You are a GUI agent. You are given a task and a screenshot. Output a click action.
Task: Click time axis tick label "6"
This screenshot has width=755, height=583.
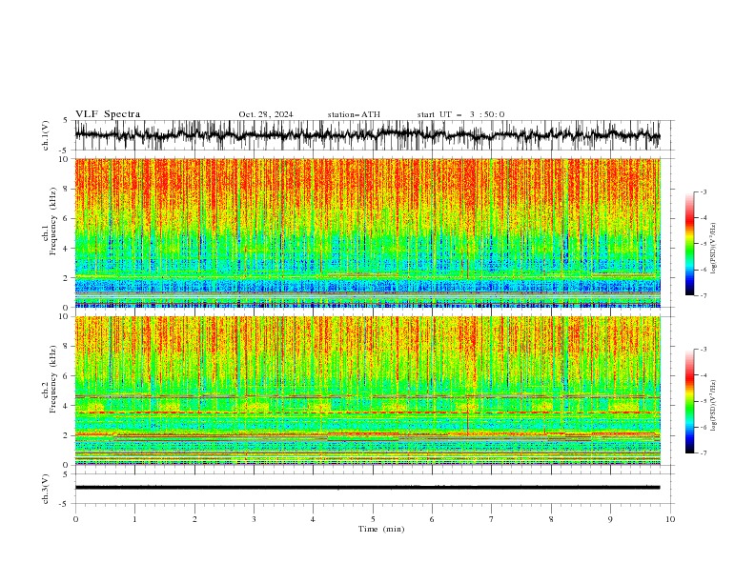(432, 519)
